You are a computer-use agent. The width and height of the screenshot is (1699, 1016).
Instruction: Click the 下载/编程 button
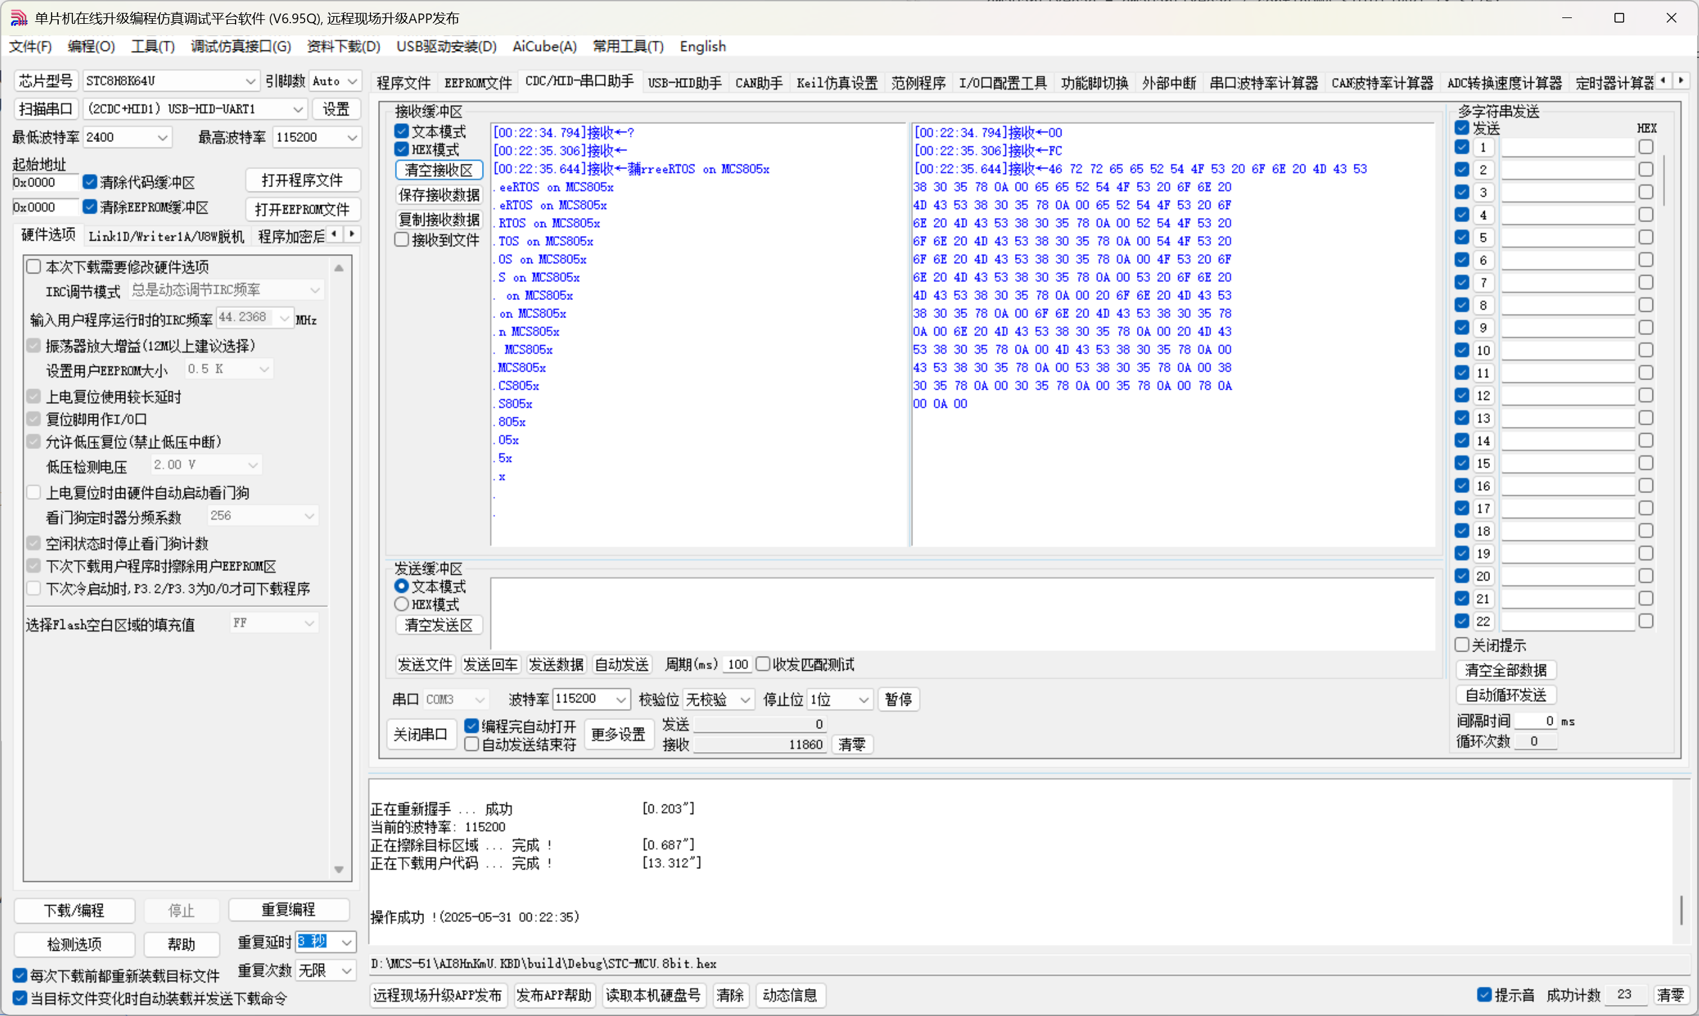click(74, 910)
